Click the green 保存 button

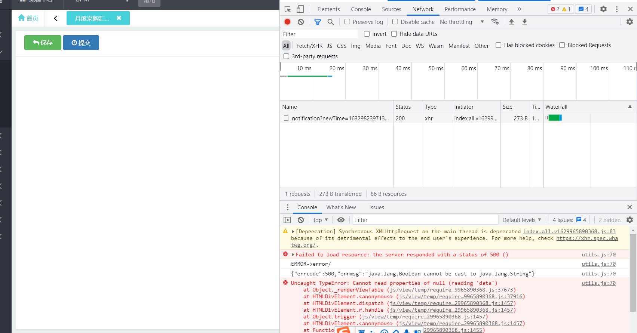(43, 43)
